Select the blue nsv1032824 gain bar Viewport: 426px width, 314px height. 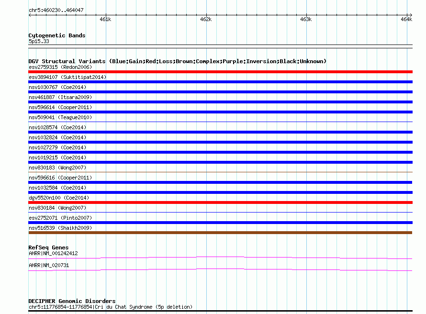coord(220,142)
